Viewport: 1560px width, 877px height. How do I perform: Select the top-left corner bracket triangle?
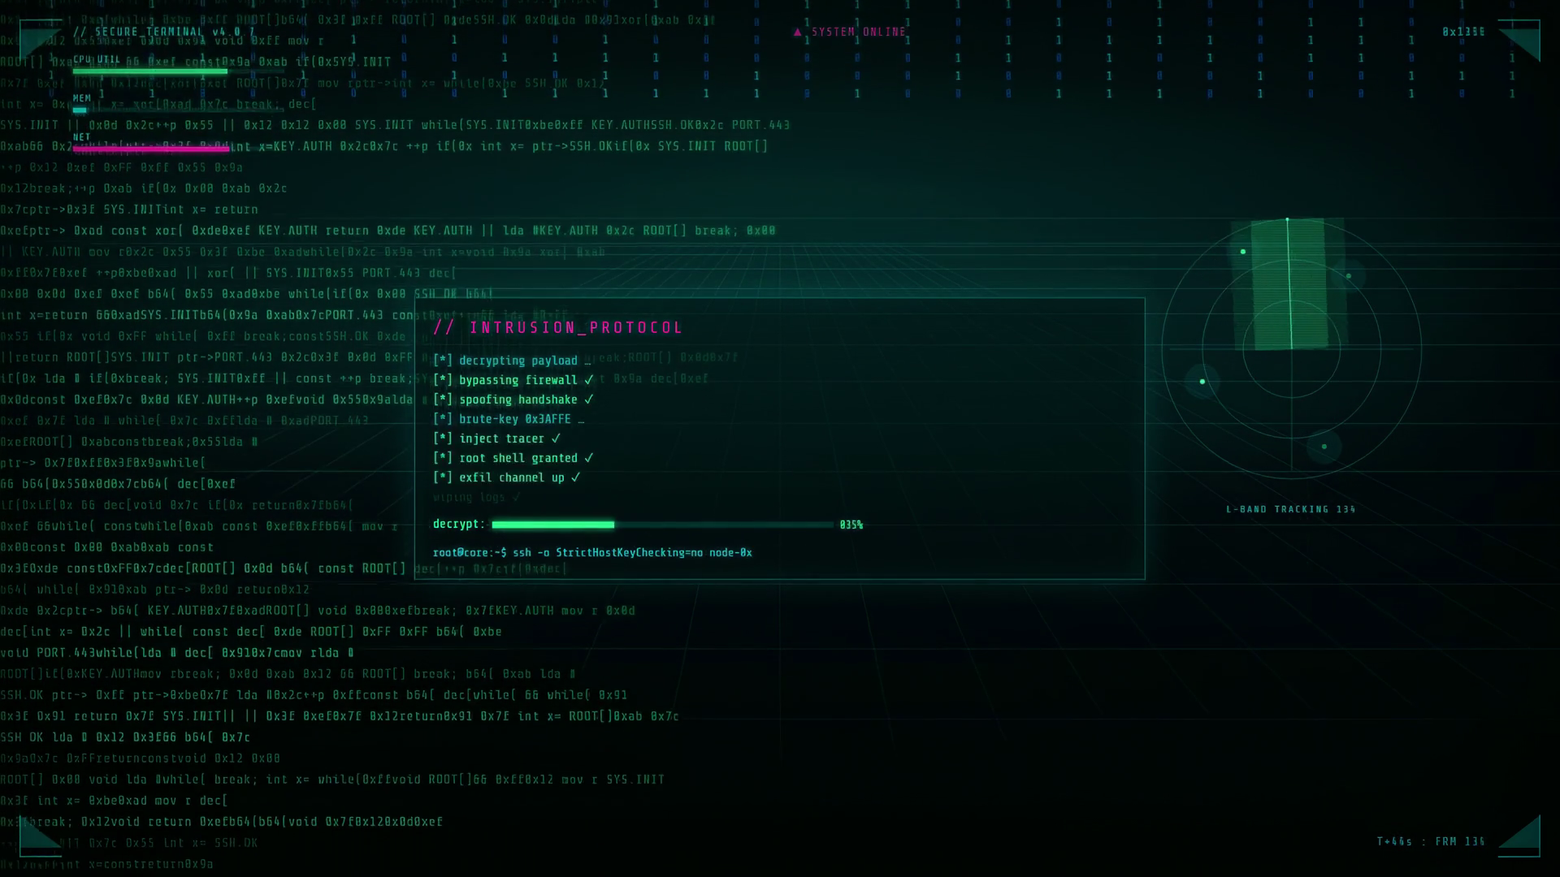coord(33,41)
